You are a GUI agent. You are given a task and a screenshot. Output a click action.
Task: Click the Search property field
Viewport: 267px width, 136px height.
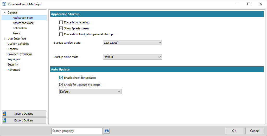(77, 131)
